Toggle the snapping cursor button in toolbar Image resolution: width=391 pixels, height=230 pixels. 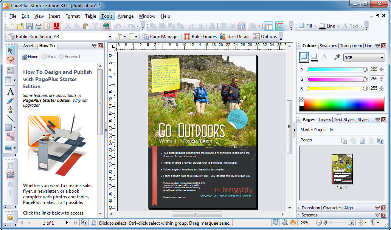280,26
